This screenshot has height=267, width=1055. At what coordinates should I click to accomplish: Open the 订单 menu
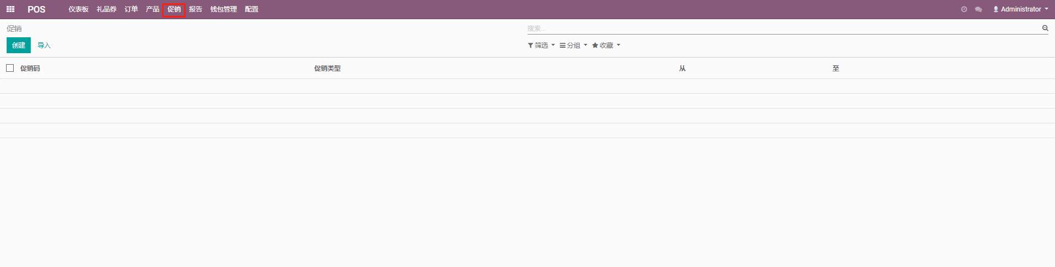point(131,9)
